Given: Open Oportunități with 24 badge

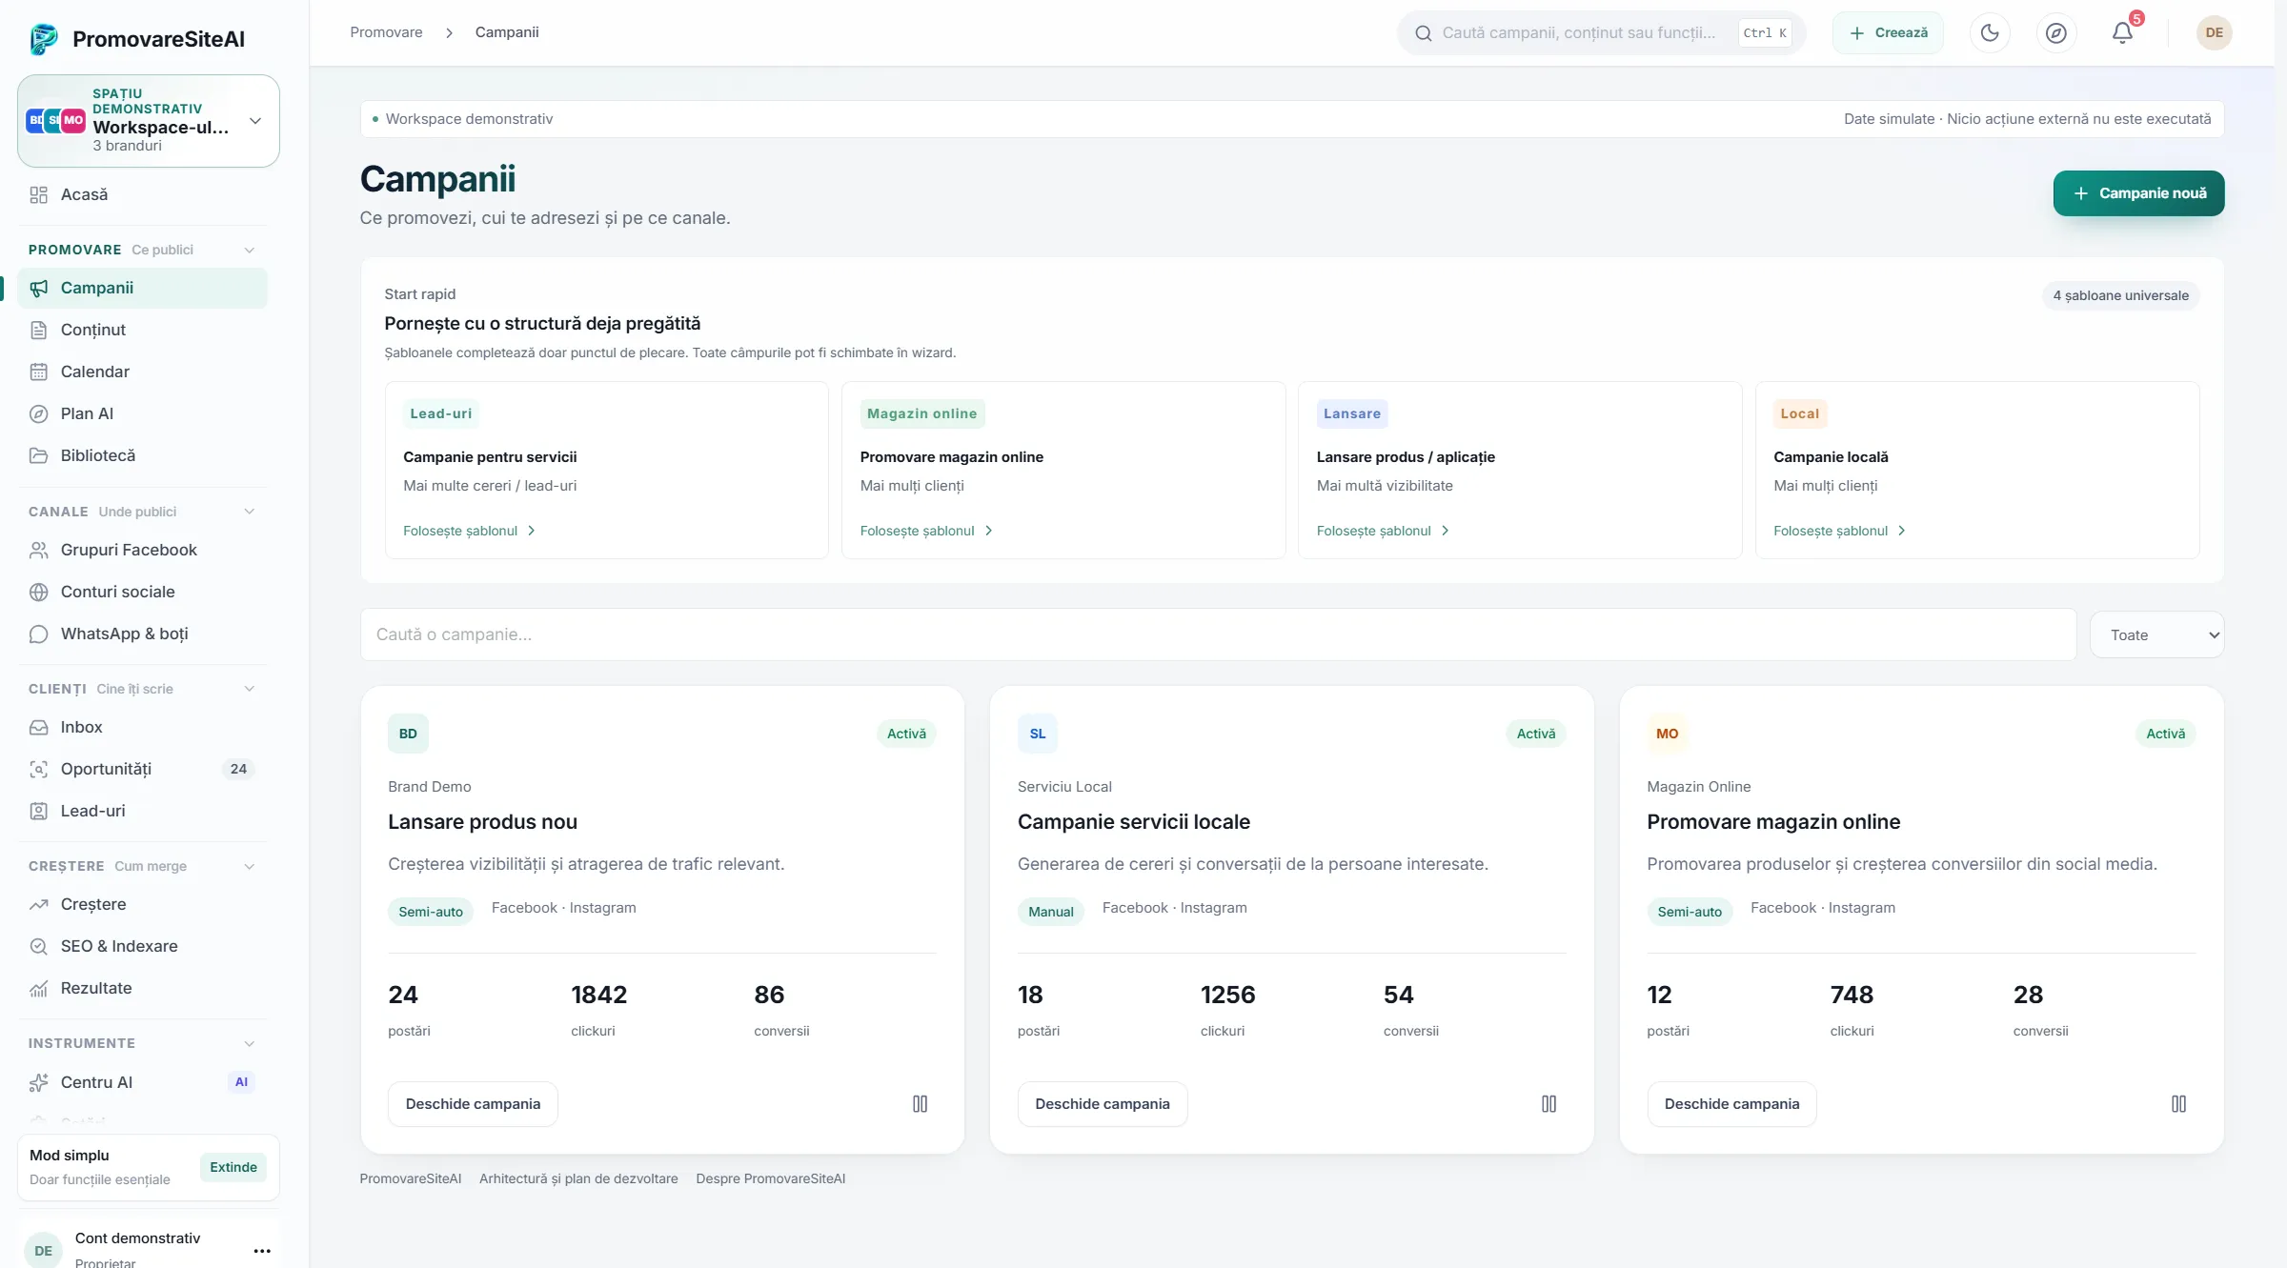Looking at the screenshot, I should point(143,769).
